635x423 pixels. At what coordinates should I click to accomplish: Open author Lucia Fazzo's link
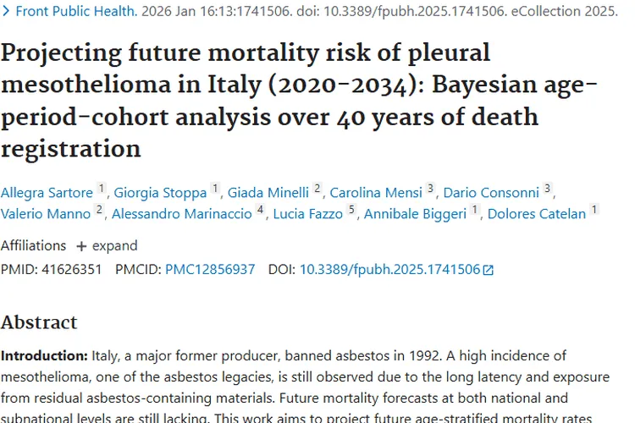pos(307,214)
